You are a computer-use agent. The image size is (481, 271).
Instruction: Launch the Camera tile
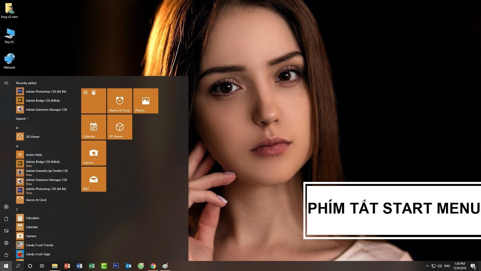point(93,153)
